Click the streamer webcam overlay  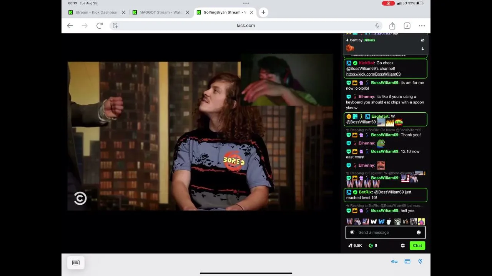(x=287, y=80)
